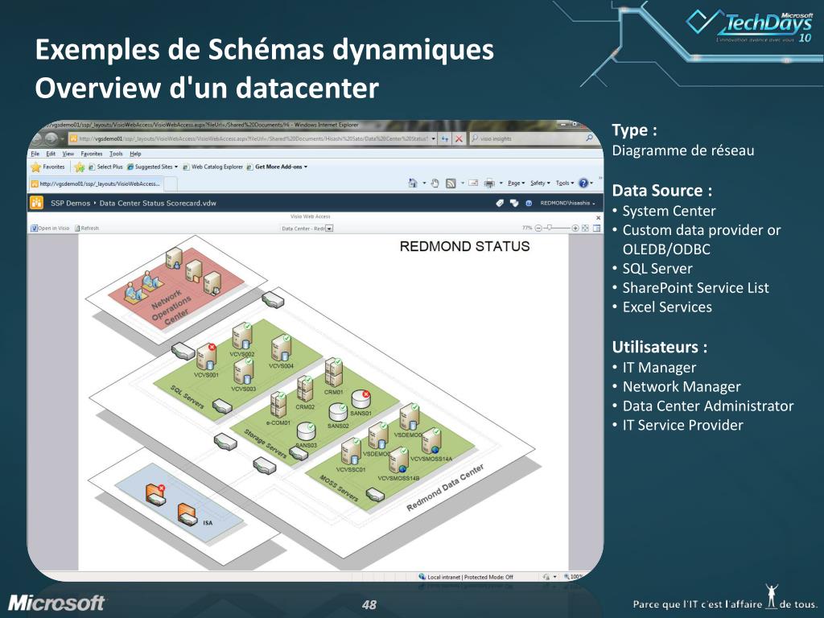Screen dimensions: 824x618
Task: Click the ISA firewall shape labeled ISA
Action: pyautogui.click(x=187, y=514)
